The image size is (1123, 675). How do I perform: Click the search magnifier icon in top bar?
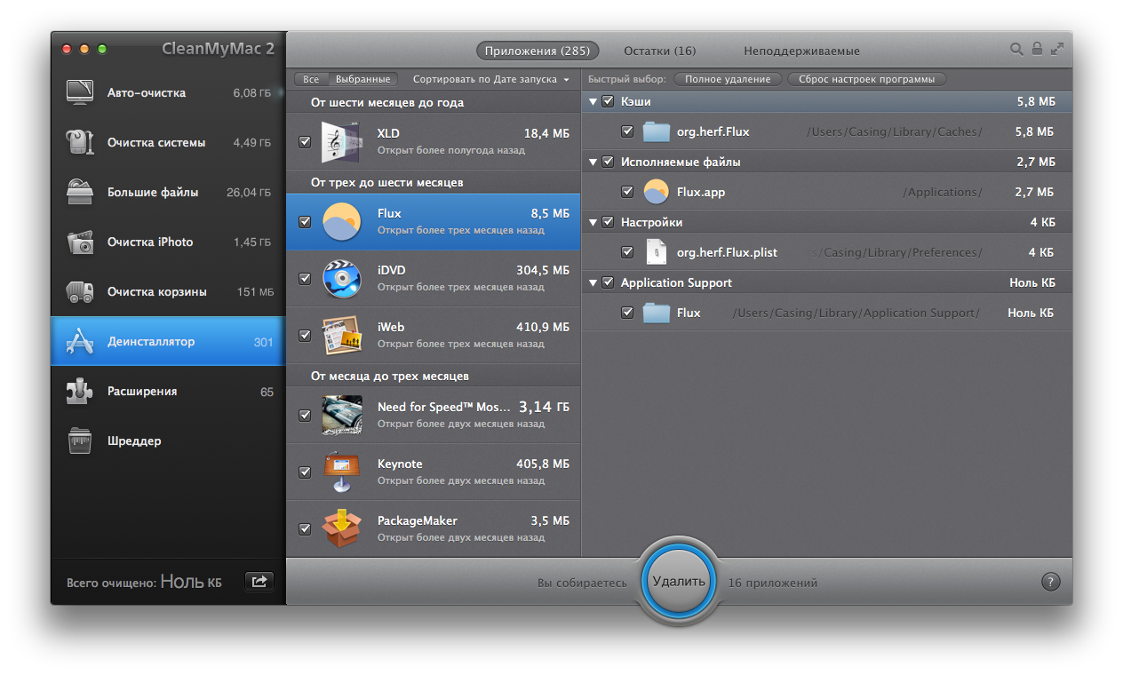1016,49
